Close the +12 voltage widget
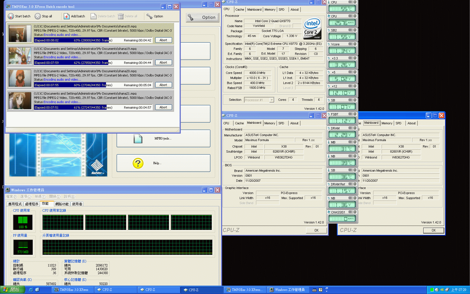Screen dimensions: 470x294 pyautogui.click(x=355, y=86)
